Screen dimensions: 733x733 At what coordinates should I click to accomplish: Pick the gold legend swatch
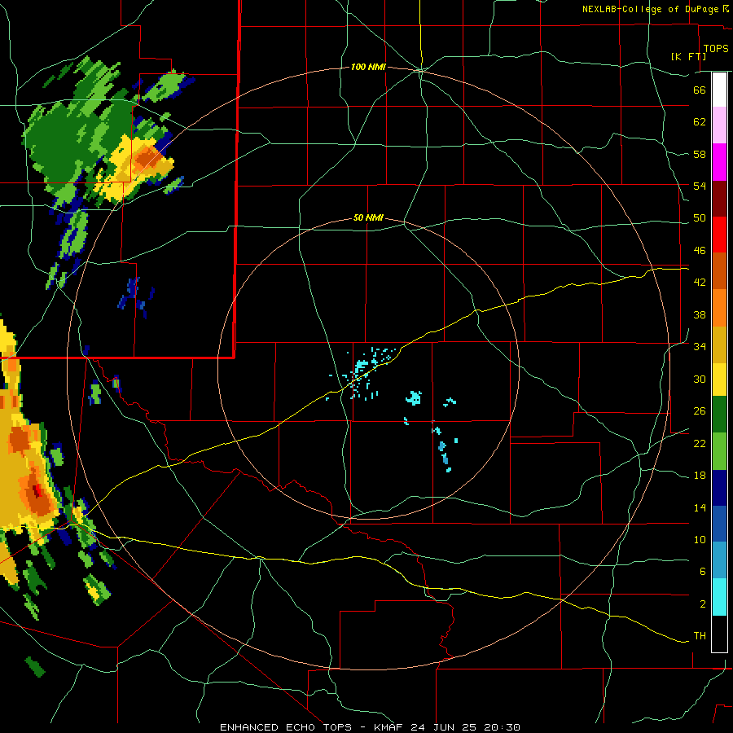pyautogui.click(x=719, y=345)
